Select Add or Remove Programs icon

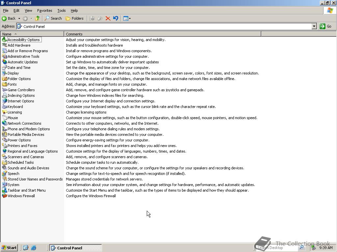pos(5,51)
